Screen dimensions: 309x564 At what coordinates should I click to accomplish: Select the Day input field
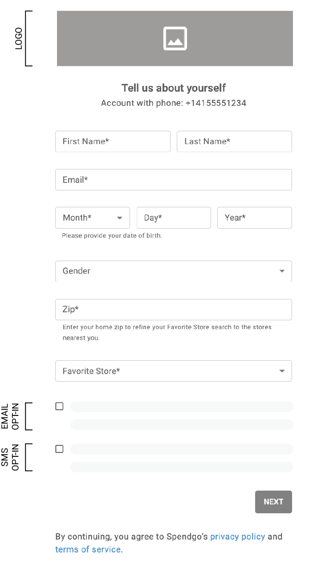pyautogui.click(x=174, y=218)
